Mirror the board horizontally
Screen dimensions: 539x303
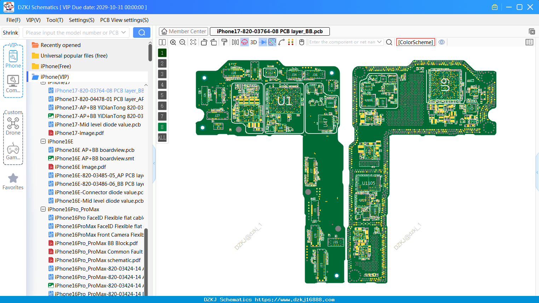(235, 42)
